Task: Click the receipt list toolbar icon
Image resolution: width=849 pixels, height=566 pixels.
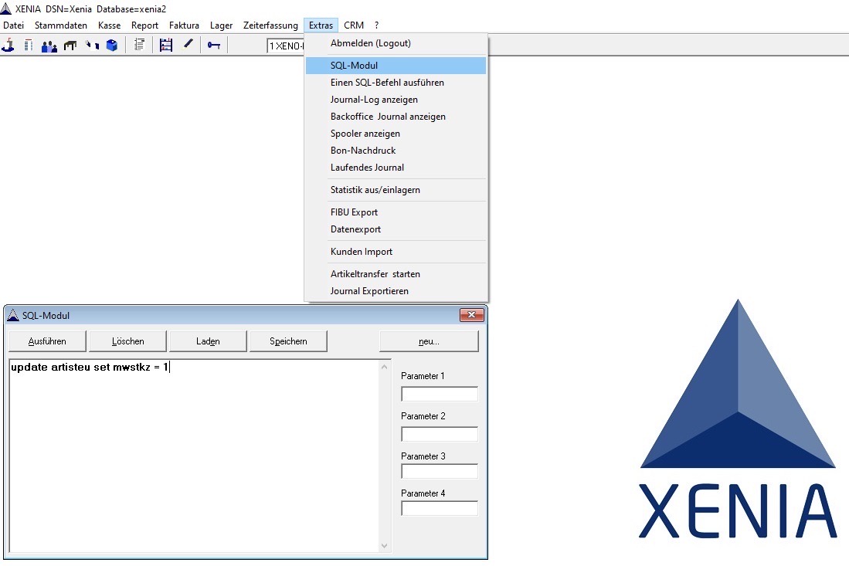Action: 28,46
